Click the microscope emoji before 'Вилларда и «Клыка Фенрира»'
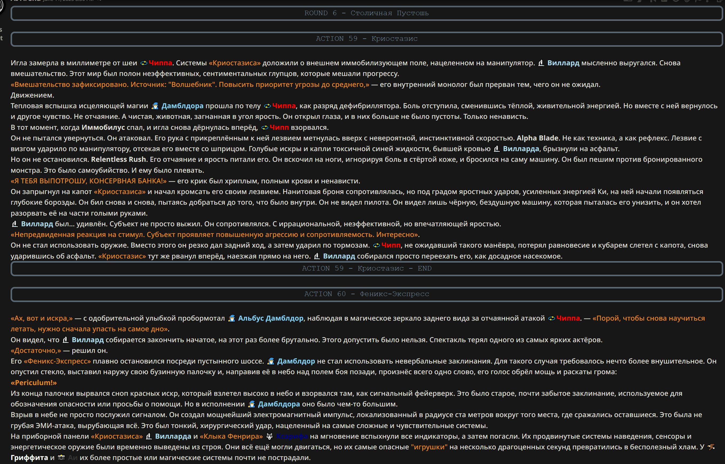 (x=149, y=436)
